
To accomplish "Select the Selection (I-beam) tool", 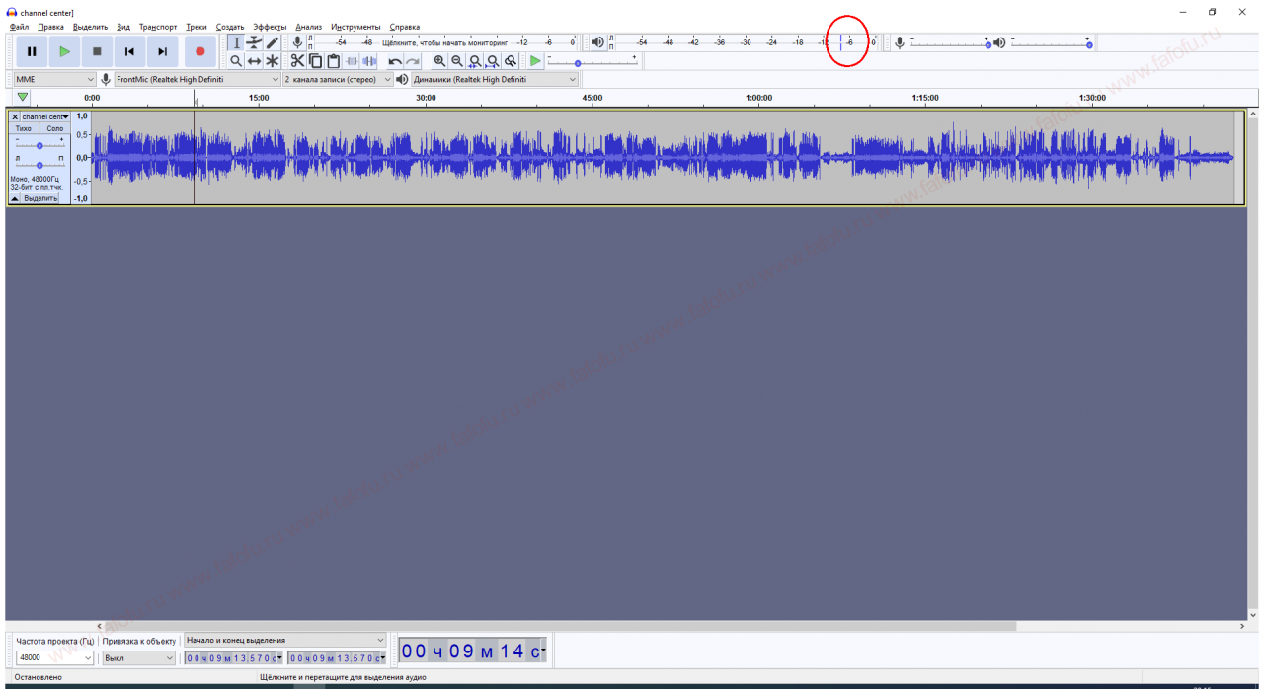I will pyautogui.click(x=236, y=42).
